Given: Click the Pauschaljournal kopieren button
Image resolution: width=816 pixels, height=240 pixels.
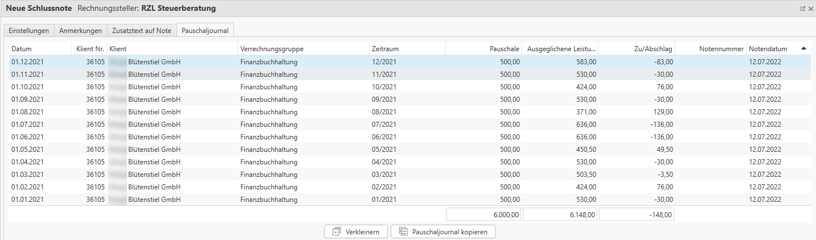Looking at the screenshot, I should click(x=443, y=231).
